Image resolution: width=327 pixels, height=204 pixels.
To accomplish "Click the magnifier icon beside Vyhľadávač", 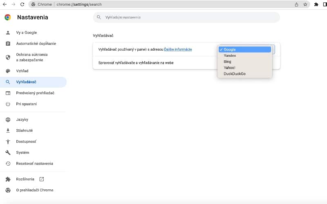I will pyautogui.click(x=8, y=82).
